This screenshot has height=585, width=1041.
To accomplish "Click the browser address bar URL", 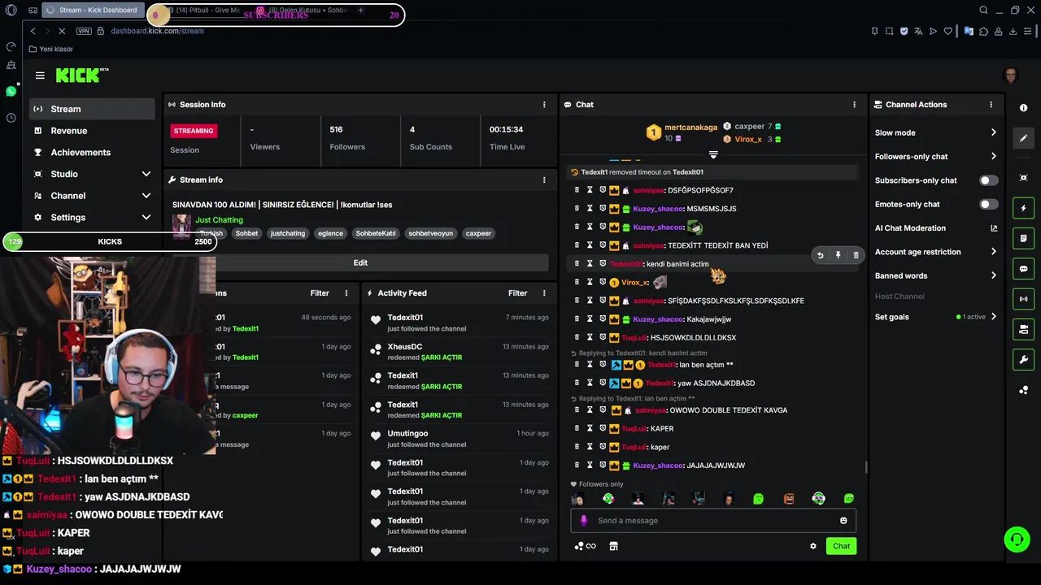I will (x=157, y=31).
